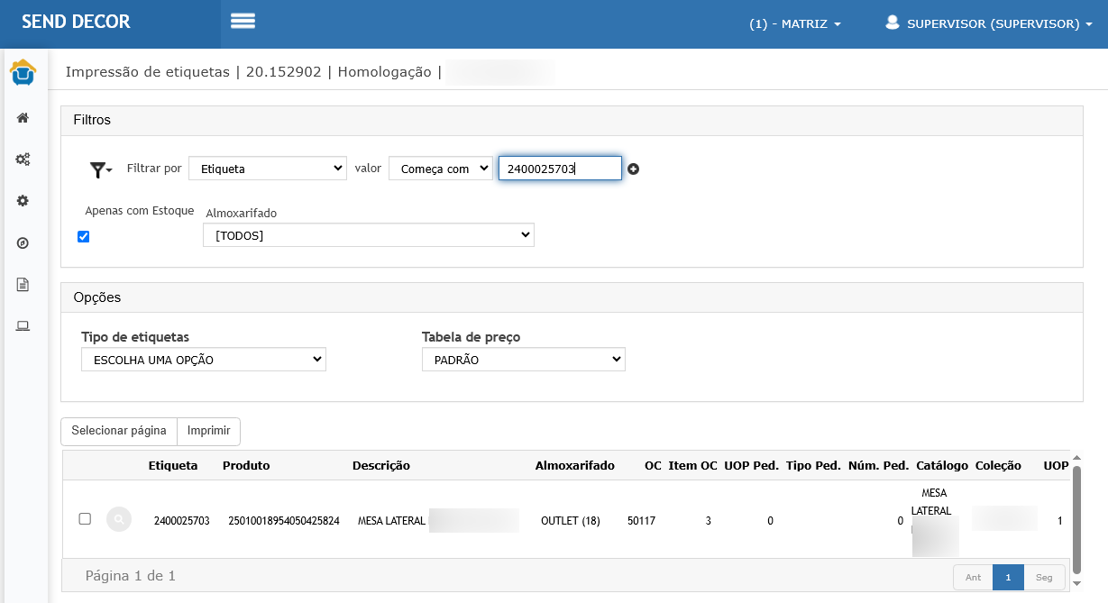The image size is (1108, 603).
Task: Click the Selecionar página button
Action: point(119,431)
